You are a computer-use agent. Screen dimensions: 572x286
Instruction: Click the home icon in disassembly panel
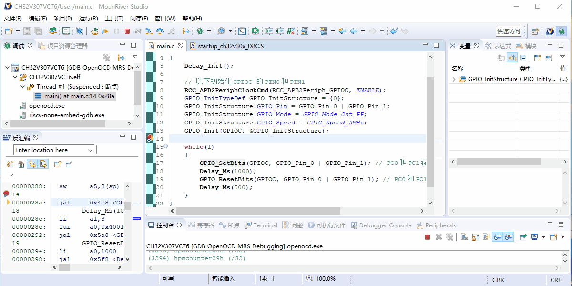21,164
